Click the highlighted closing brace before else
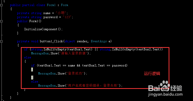 tap(32, 77)
